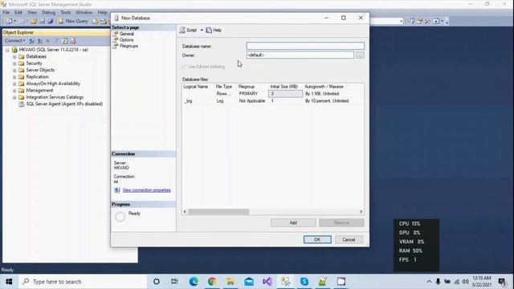514x289 pixels.
Task: Select SQL Server Agent node
Action: (64, 104)
